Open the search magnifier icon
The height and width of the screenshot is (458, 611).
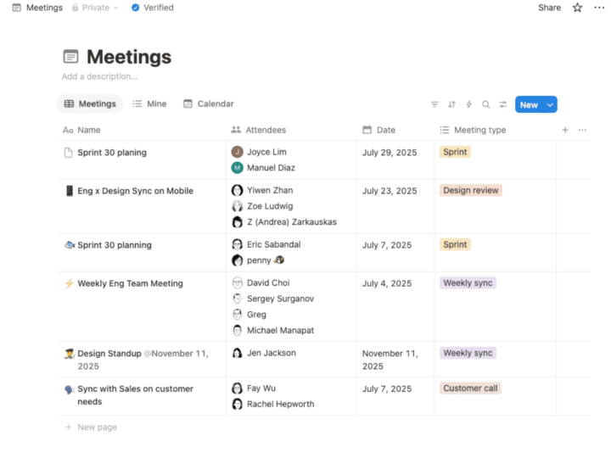(486, 104)
